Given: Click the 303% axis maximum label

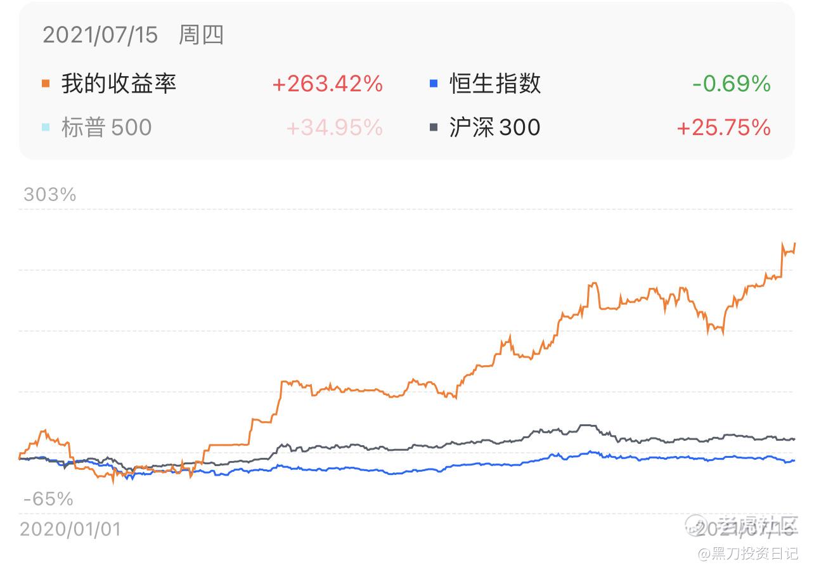Looking at the screenshot, I should pos(50,195).
